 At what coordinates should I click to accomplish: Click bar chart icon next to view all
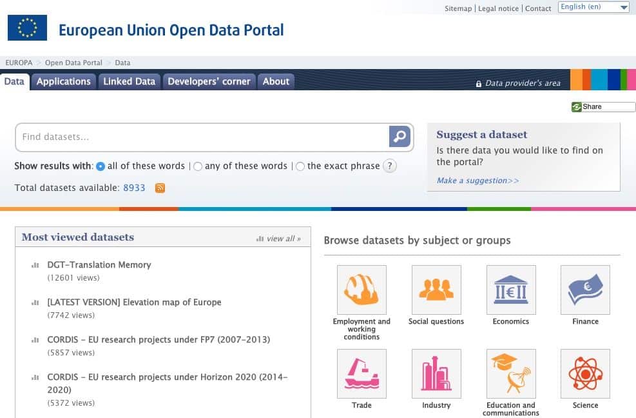[x=260, y=239]
